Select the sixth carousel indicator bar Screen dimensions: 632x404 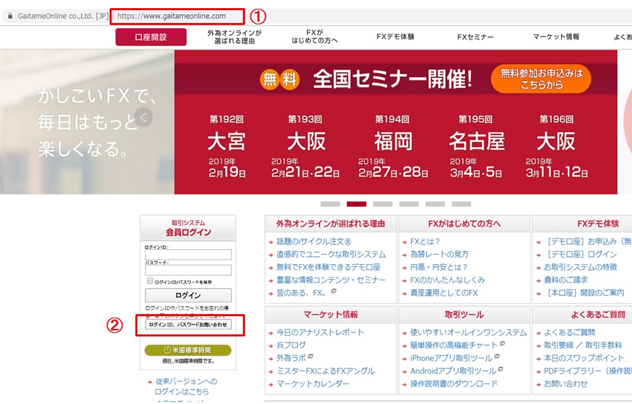point(461,204)
